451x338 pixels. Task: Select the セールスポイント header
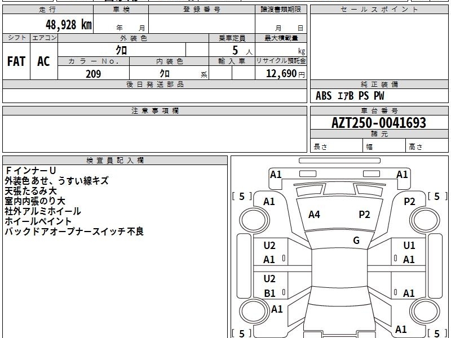379,10
